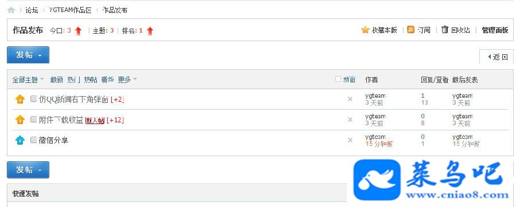This screenshot has height=207, width=516.
Task: Open the top 发帖 dropdown button
Action: click(28, 55)
